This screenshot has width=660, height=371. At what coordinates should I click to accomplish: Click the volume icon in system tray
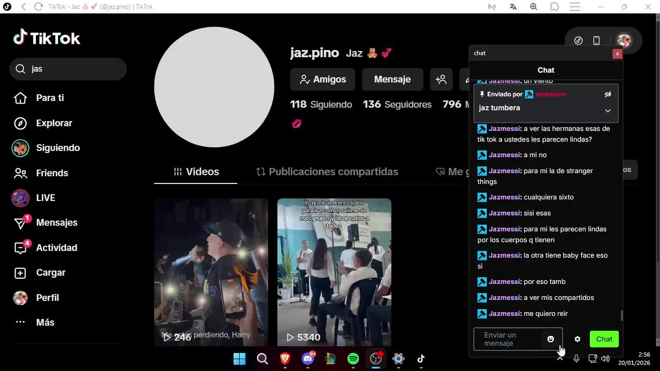click(x=605, y=359)
